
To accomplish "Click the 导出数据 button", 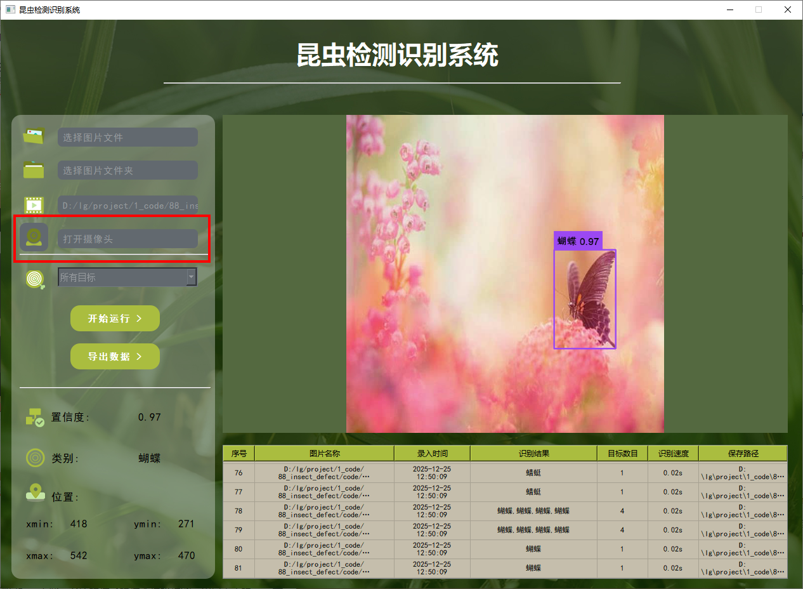I will pyautogui.click(x=115, y=356).
